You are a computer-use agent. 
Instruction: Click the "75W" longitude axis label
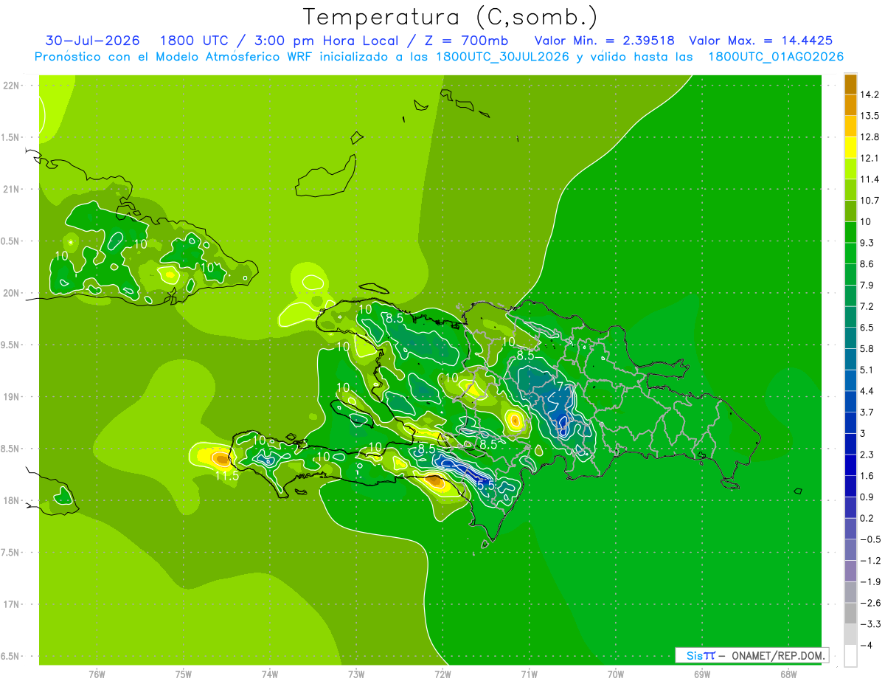pyautogui.click(x=184, y=674)
